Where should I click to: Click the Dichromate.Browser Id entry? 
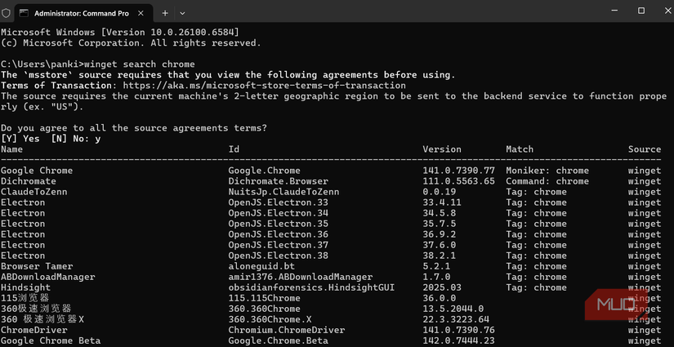tap(278, 181)
